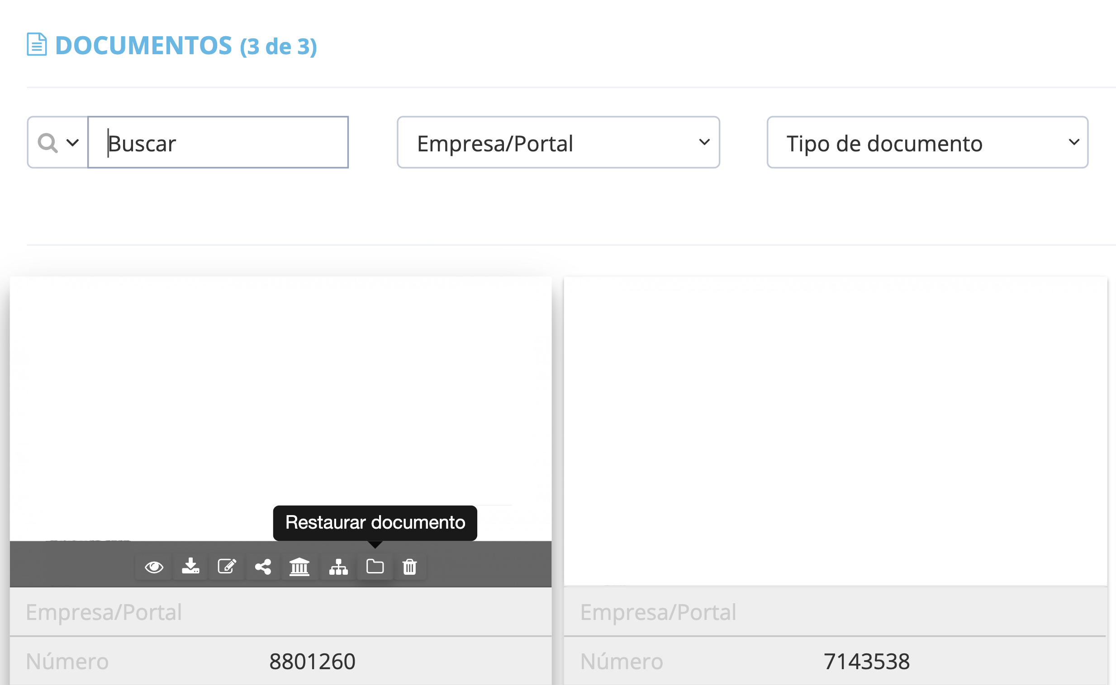Open the preview thumbnail of document 7143538
1116x685 pixels.
click(x=835, y=432)
